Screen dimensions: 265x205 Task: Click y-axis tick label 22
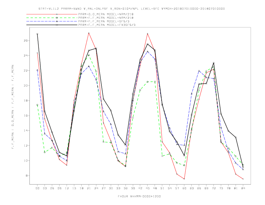[x=25, y=71]
